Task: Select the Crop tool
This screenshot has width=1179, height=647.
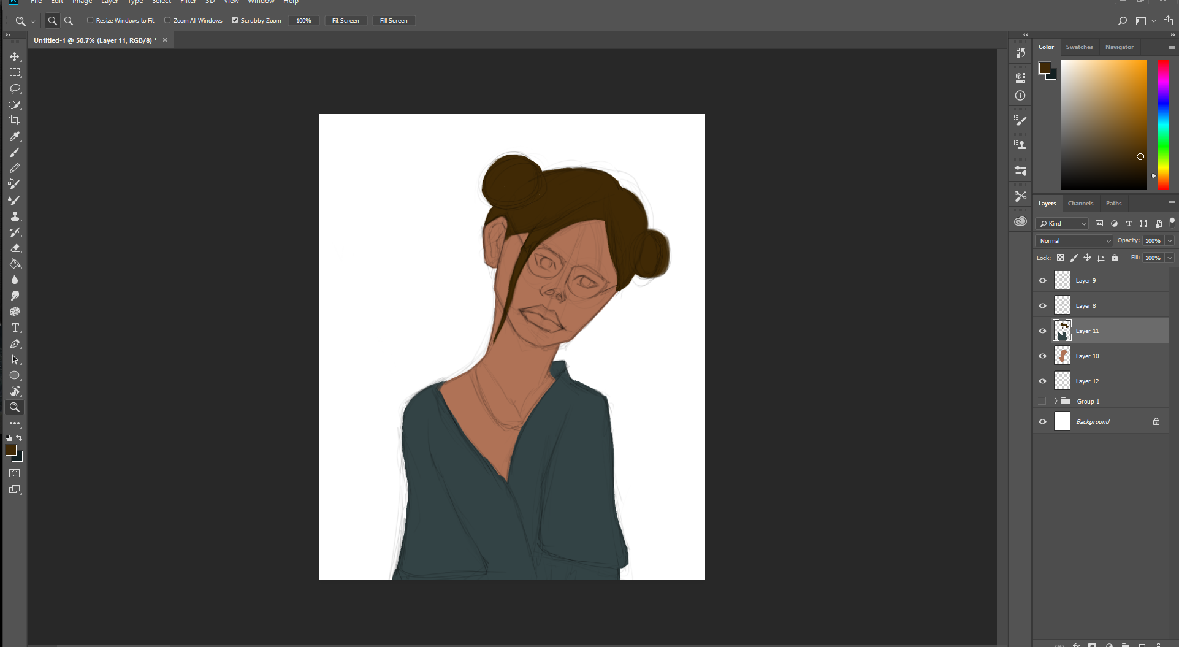Action: point(15,120)
